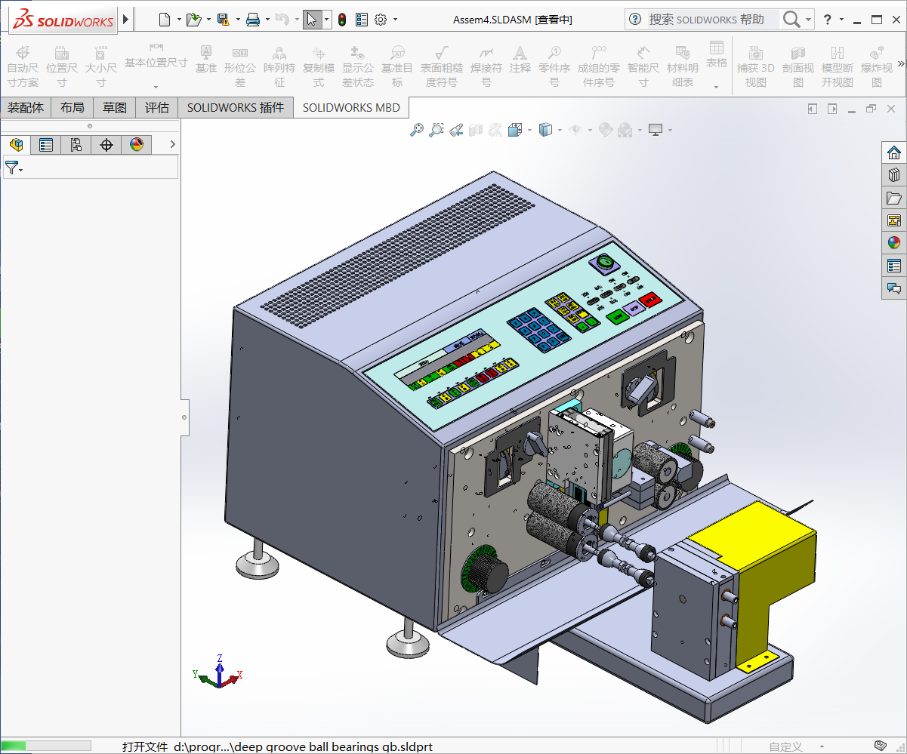Switch to the 评估 tab
The image size is (907, 754).
pos(156,108)
